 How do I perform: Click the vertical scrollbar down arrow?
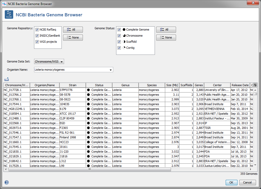click(255, 165)
